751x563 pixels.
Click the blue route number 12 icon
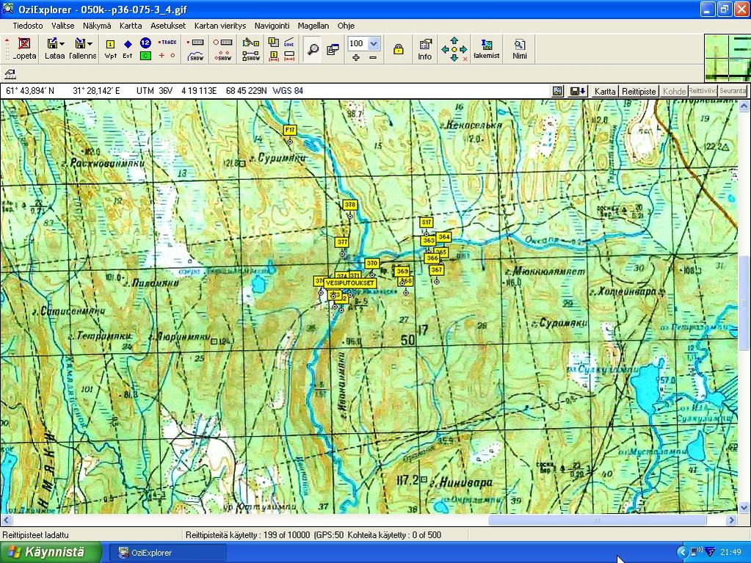[x=145, y=43]
